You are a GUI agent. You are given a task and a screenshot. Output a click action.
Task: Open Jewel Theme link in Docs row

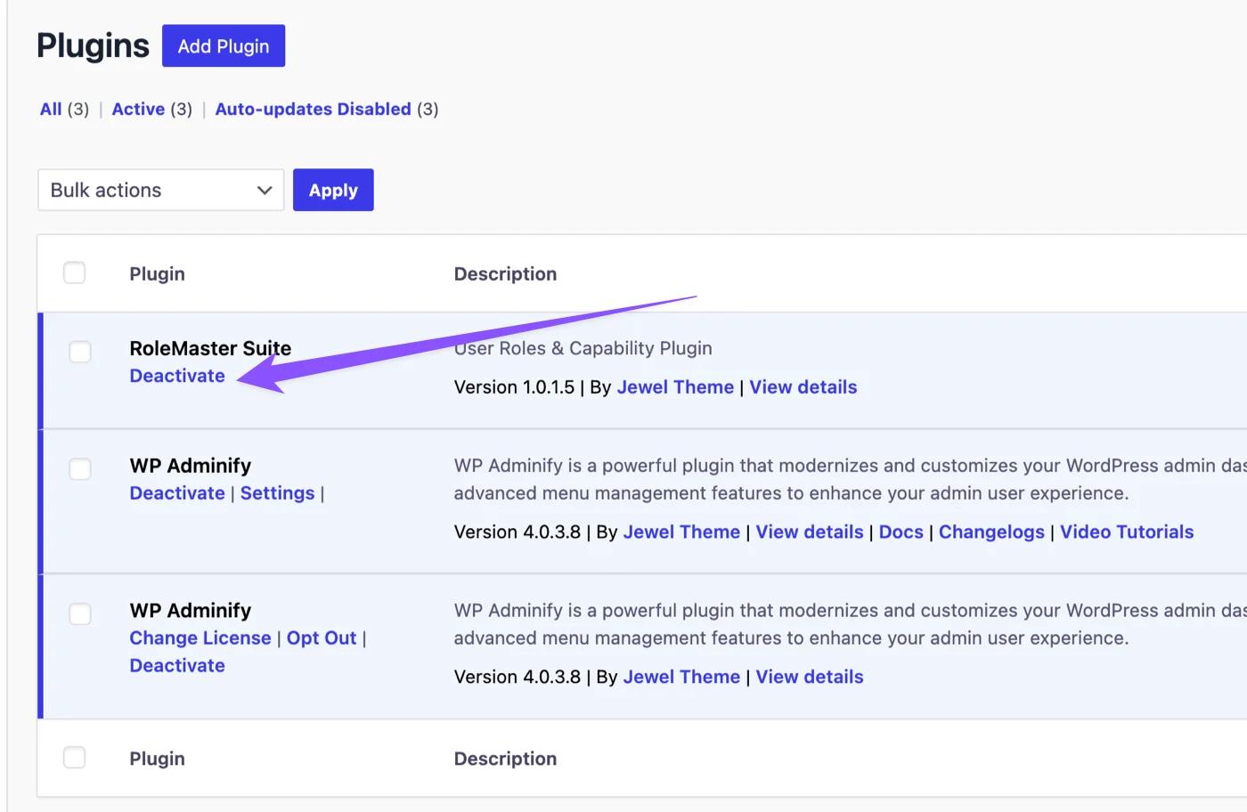[x=681, y=532]
